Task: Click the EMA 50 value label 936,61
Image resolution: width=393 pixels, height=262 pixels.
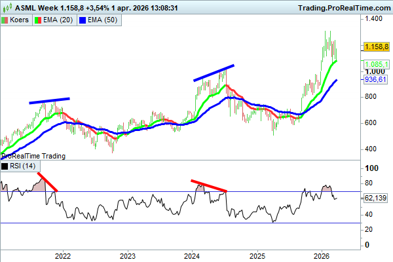Action: coord(375,79)
